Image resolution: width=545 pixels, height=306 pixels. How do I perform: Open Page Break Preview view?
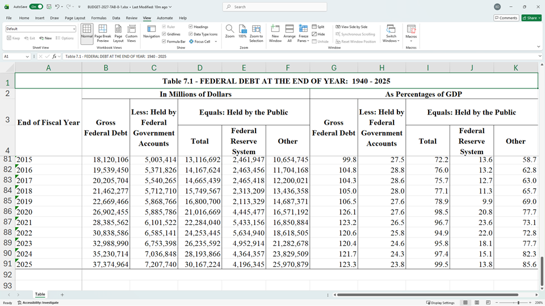coord(102,33)
